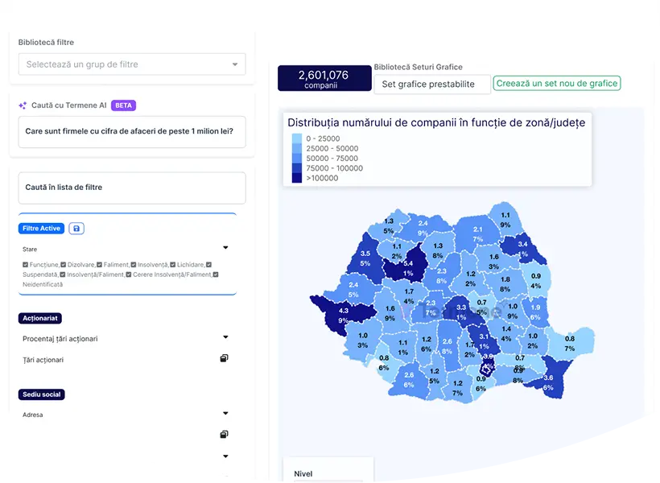Click the Caută în lista de filtre field

point(132,188)
